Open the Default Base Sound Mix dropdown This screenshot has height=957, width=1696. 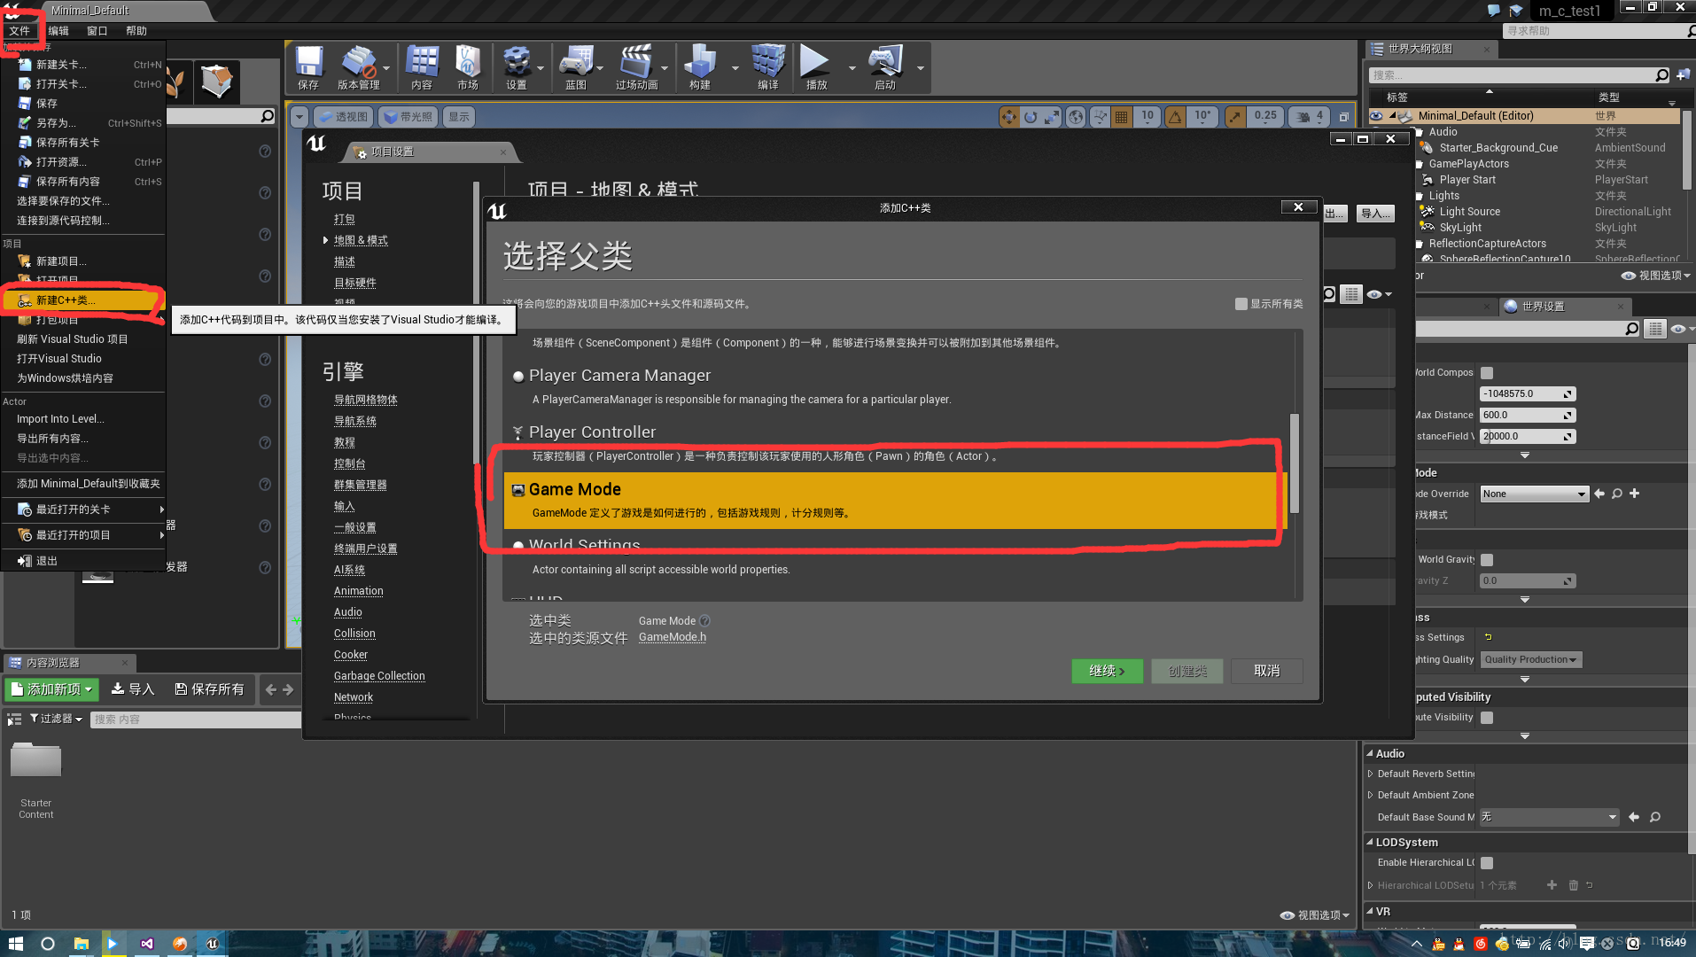coord(1549,817)
